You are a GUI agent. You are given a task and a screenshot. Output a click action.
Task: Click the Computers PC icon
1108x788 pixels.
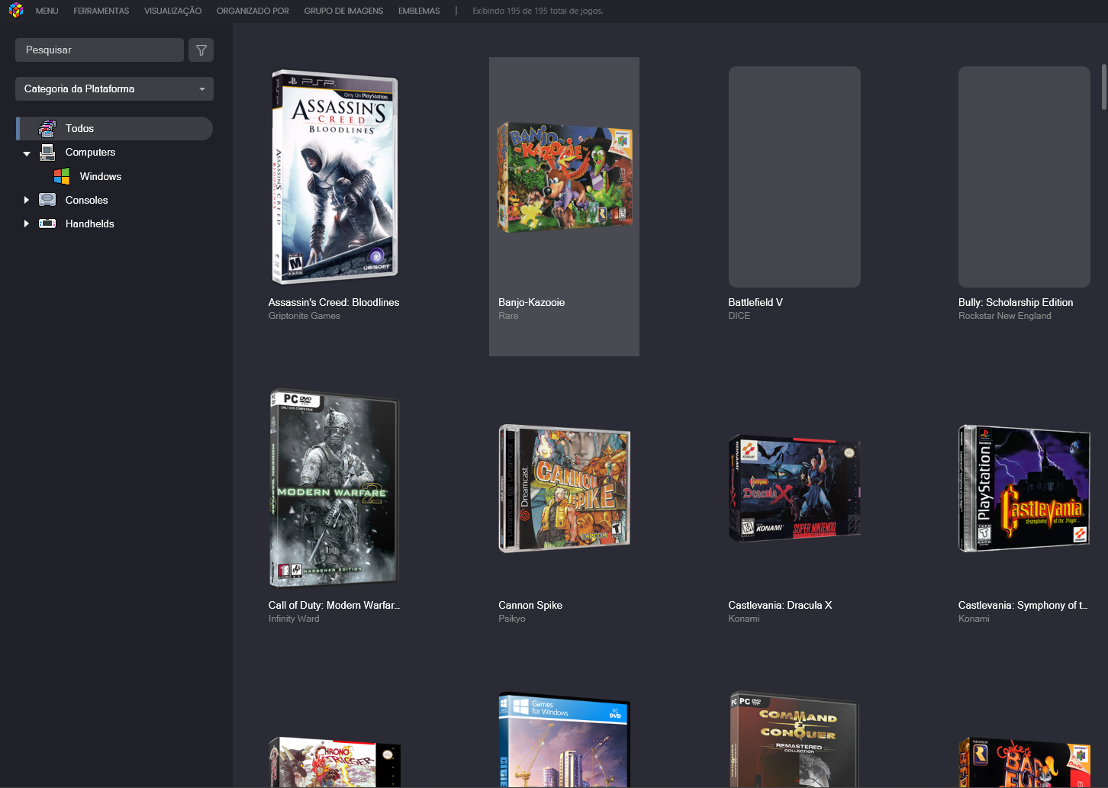(x=47, y=152)
